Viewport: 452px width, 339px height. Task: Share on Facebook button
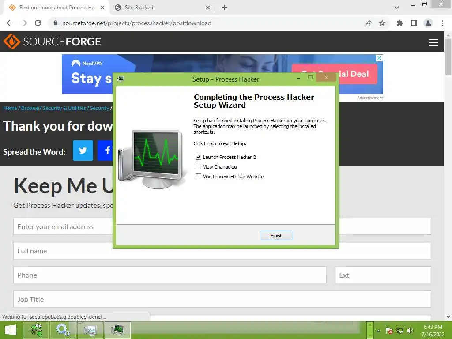tap(105, 151)
